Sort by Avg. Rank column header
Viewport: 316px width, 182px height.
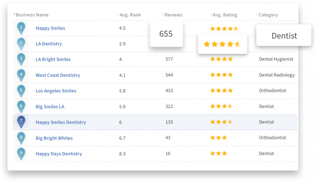(130, 15)
